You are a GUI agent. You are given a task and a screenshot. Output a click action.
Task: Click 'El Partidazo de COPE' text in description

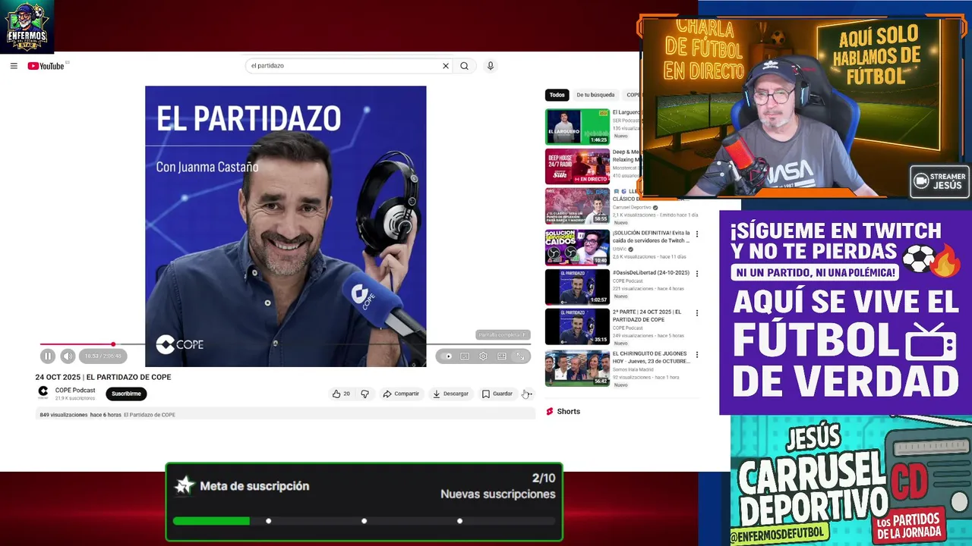click(150, 415)
